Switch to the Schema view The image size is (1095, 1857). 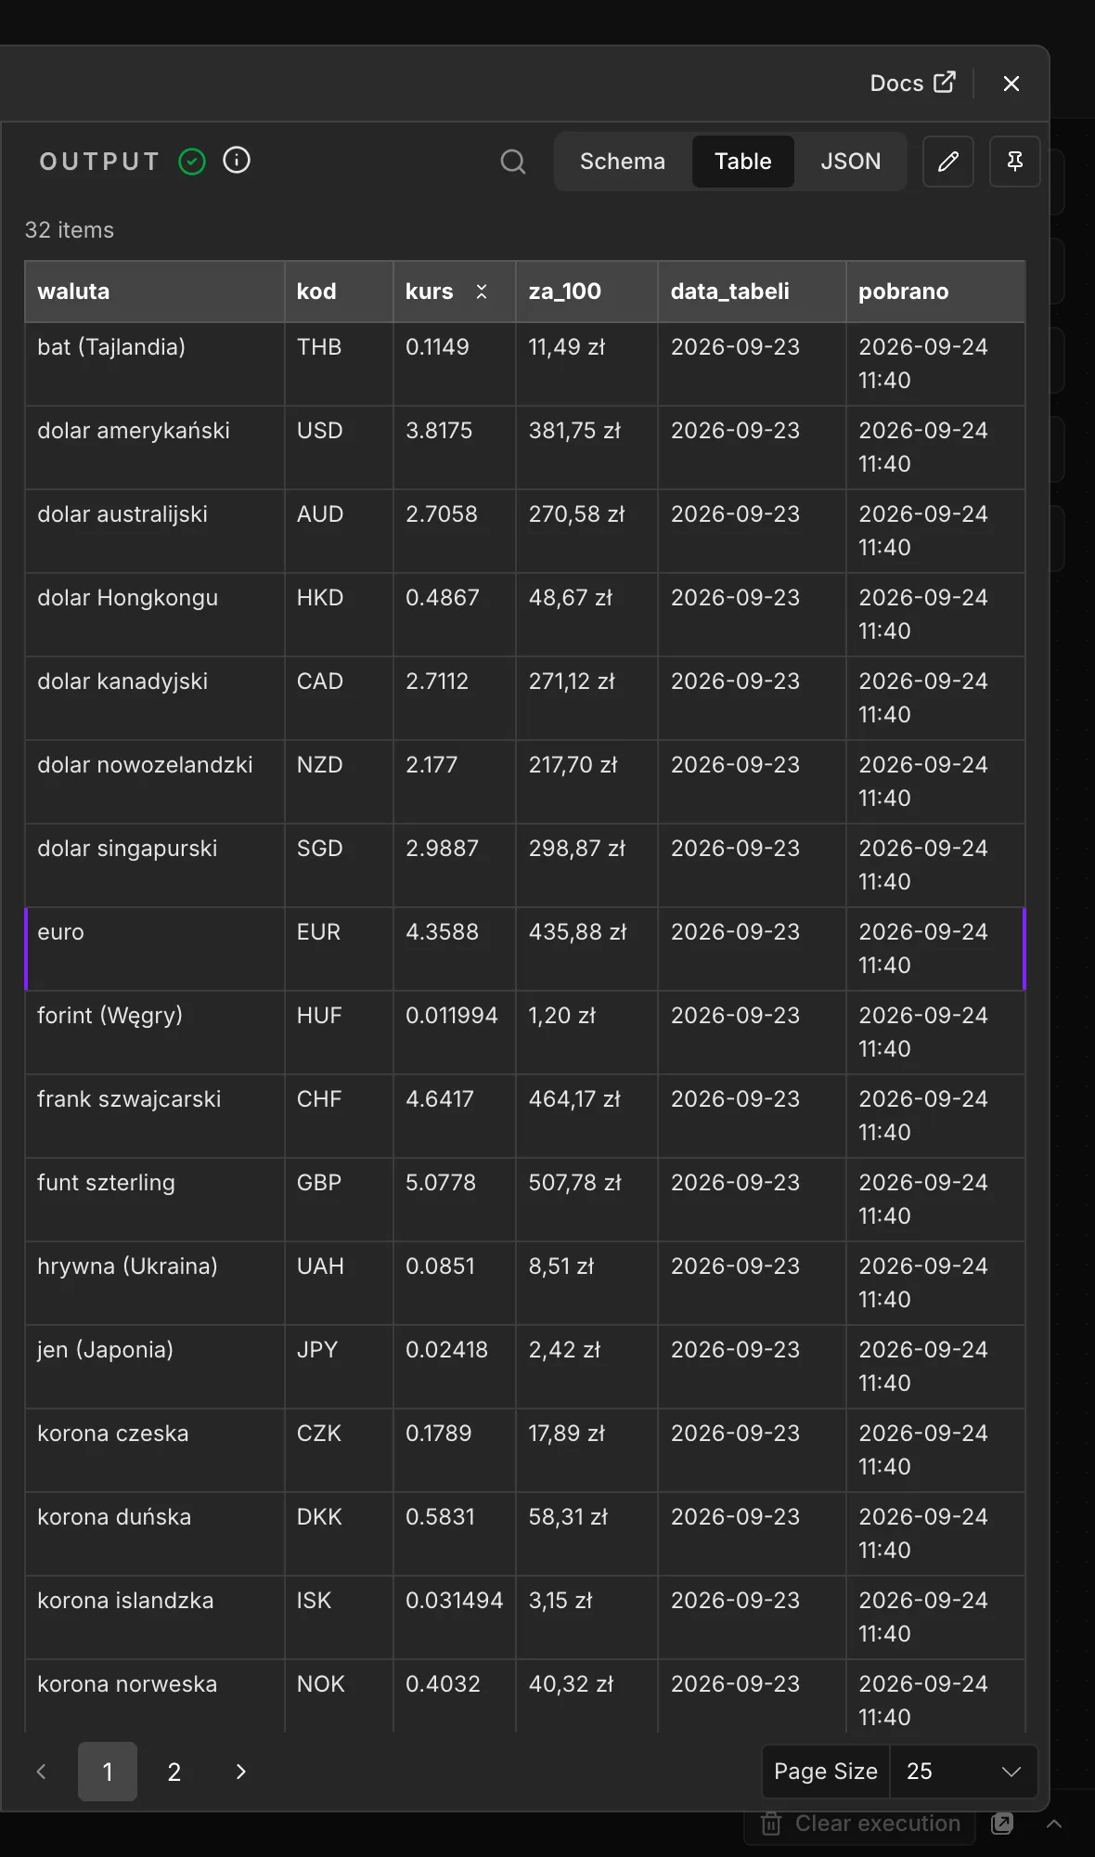(623, 162)
